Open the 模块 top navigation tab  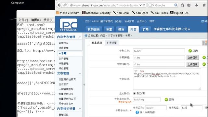tap(121, 29)
